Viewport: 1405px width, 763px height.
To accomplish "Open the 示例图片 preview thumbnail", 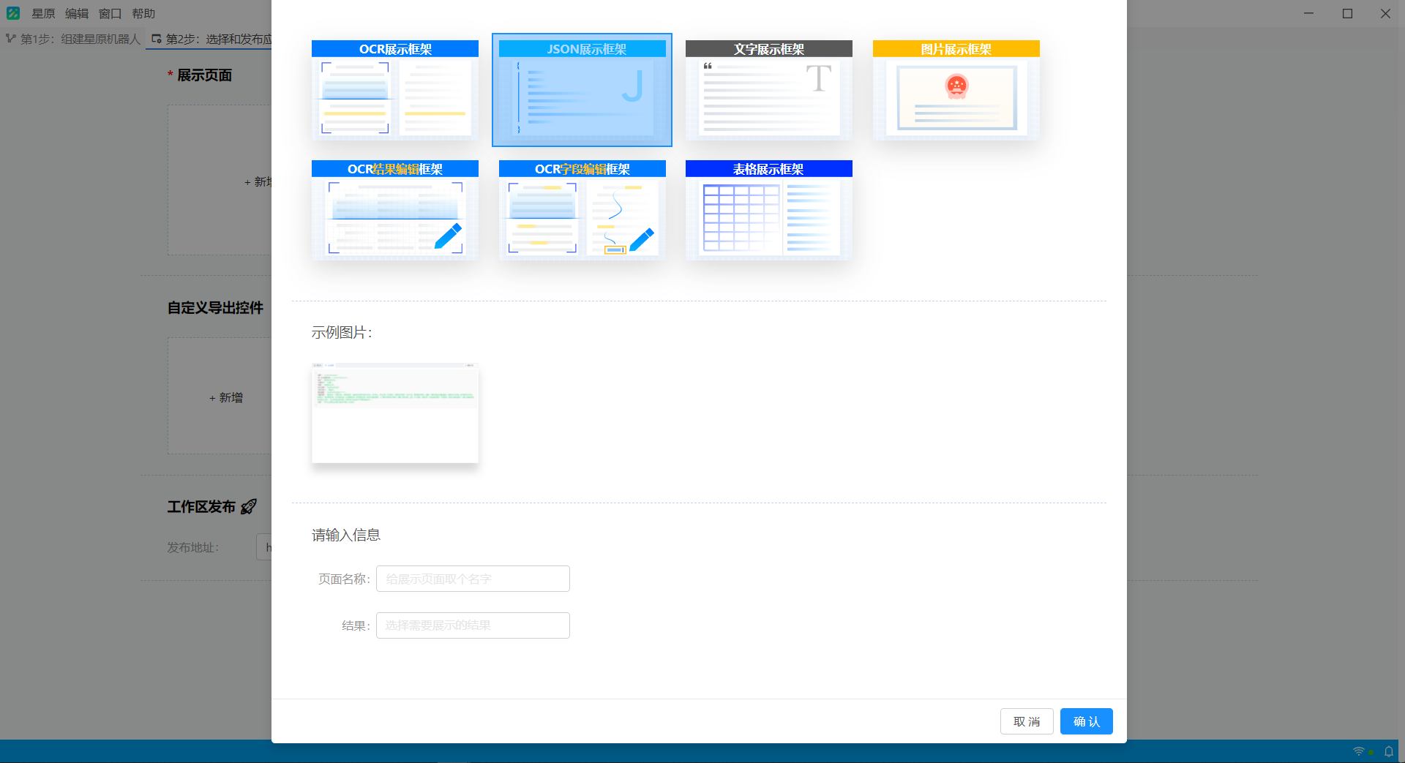I will 395,413.
